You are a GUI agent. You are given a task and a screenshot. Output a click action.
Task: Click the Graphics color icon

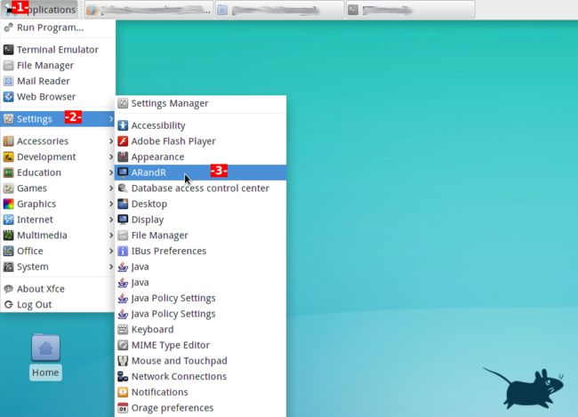click(x=9, y=204)
